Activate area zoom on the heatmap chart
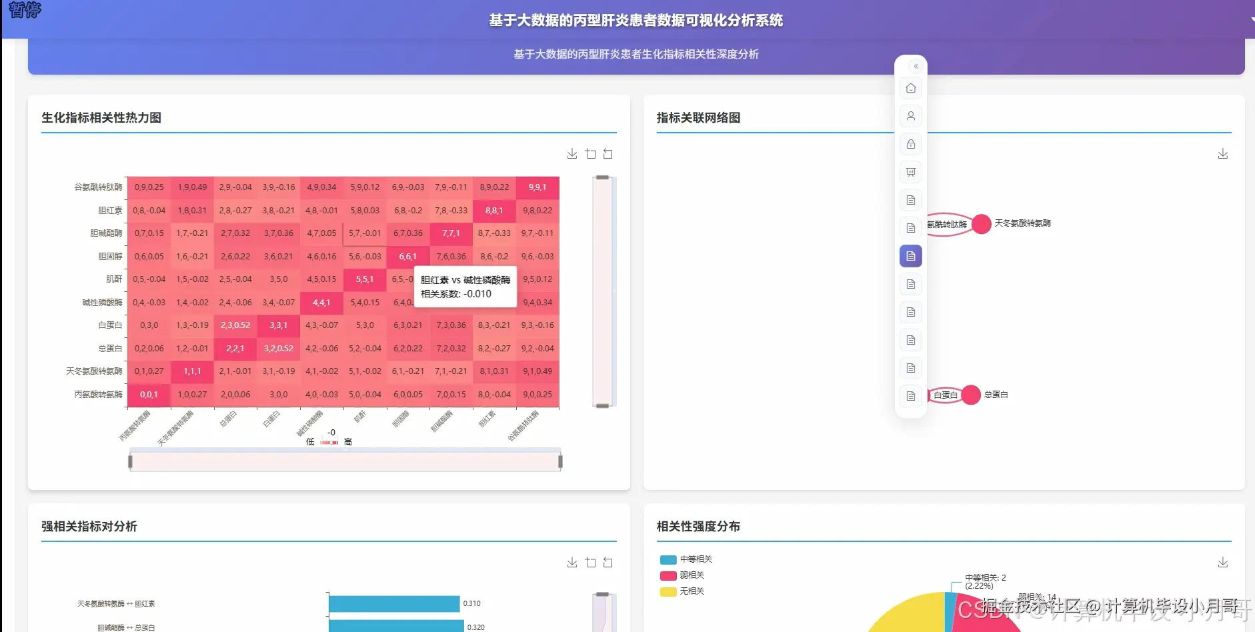The height and width of the screenshot is (632, 1255). [x=591, y=154]
